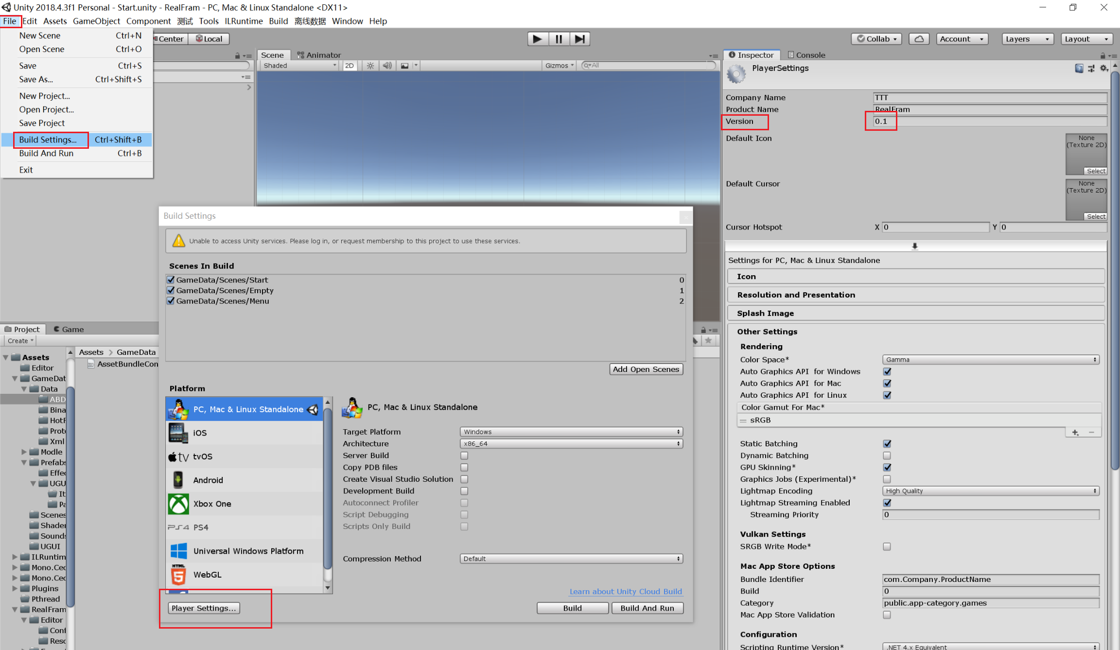Screen dimensions: 1120x650
Task: Click the favorite star icon in Project panel
Action: (x=708, y=340)
